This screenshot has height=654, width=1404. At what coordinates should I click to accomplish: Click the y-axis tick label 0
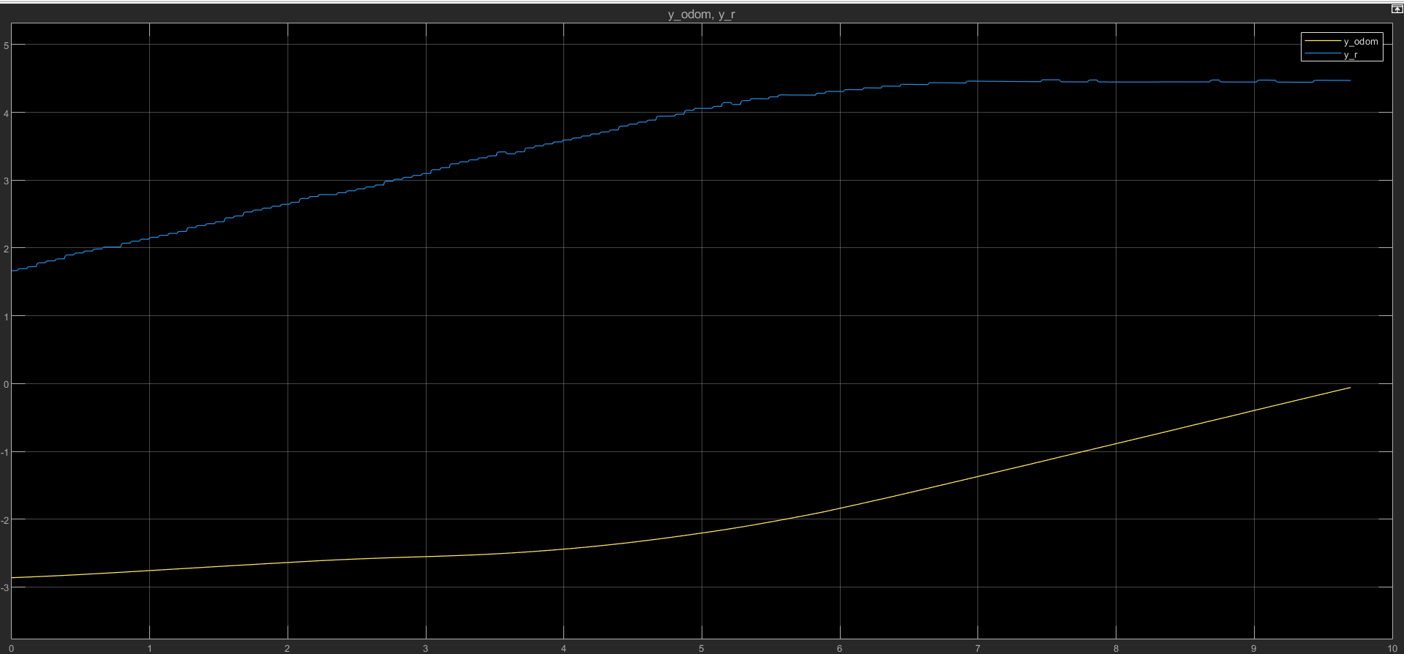(6, 384)
